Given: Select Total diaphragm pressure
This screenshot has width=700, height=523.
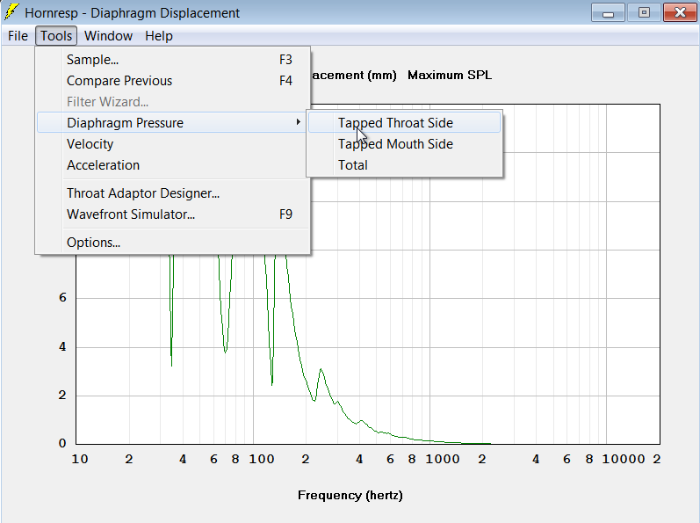Looking at the screenshot, I should click(x=405, y=164).
